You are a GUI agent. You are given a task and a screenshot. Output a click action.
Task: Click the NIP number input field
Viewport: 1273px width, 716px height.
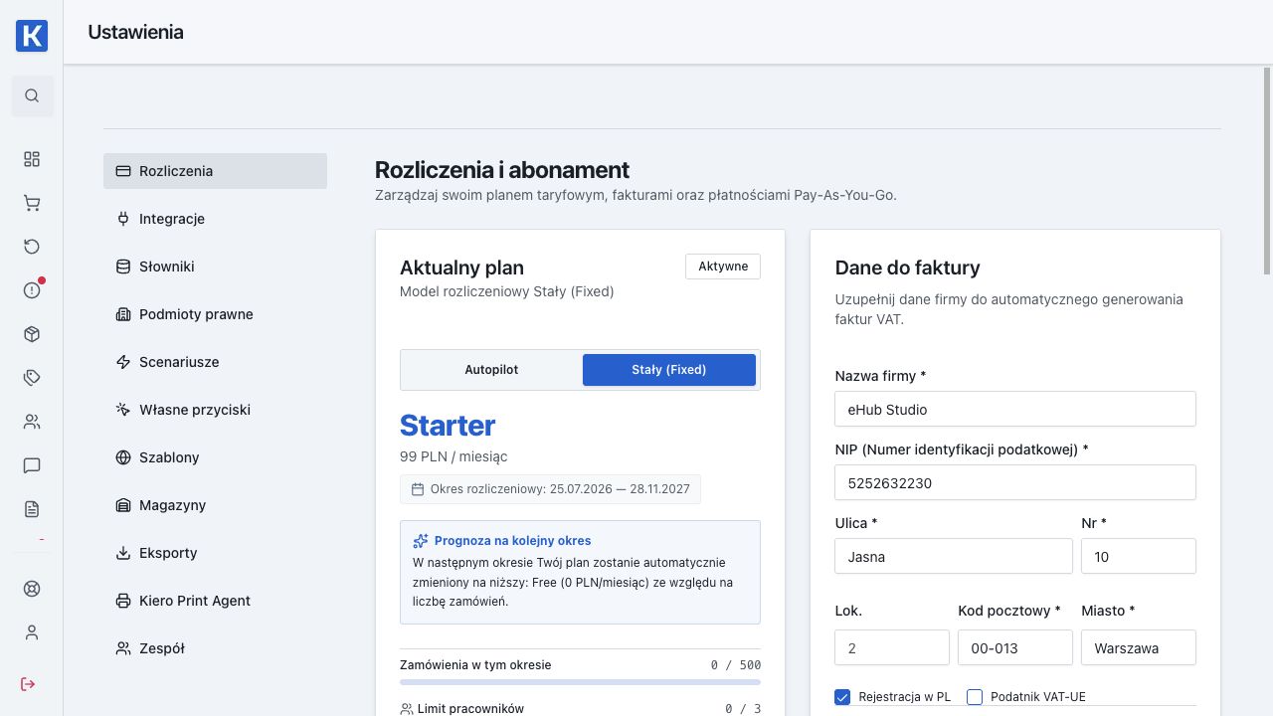coord(1015,482)
